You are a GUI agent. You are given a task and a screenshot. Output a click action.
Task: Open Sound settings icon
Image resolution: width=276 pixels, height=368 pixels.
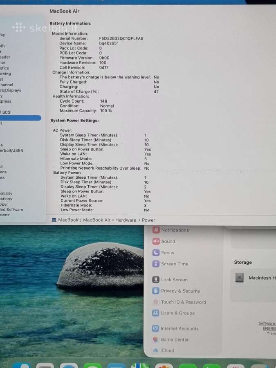[x=156, y=241]
